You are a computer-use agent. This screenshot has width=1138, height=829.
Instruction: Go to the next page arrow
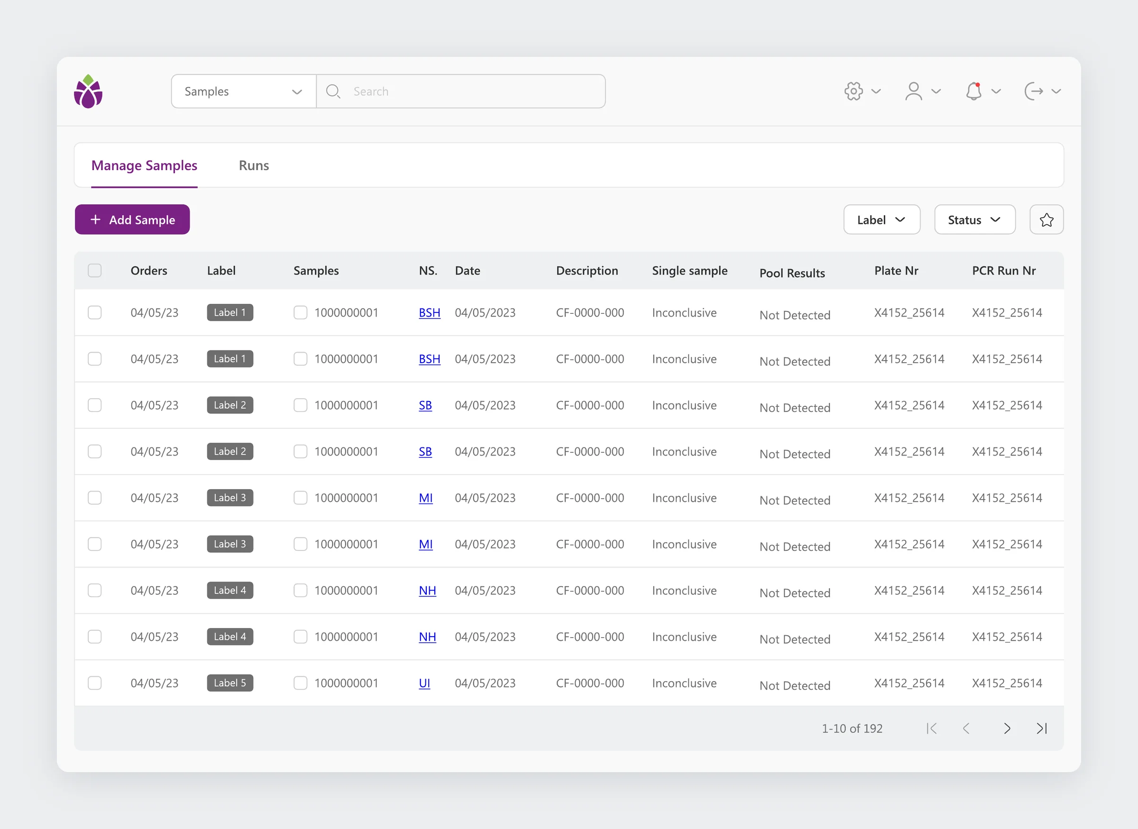point(1007,729)
